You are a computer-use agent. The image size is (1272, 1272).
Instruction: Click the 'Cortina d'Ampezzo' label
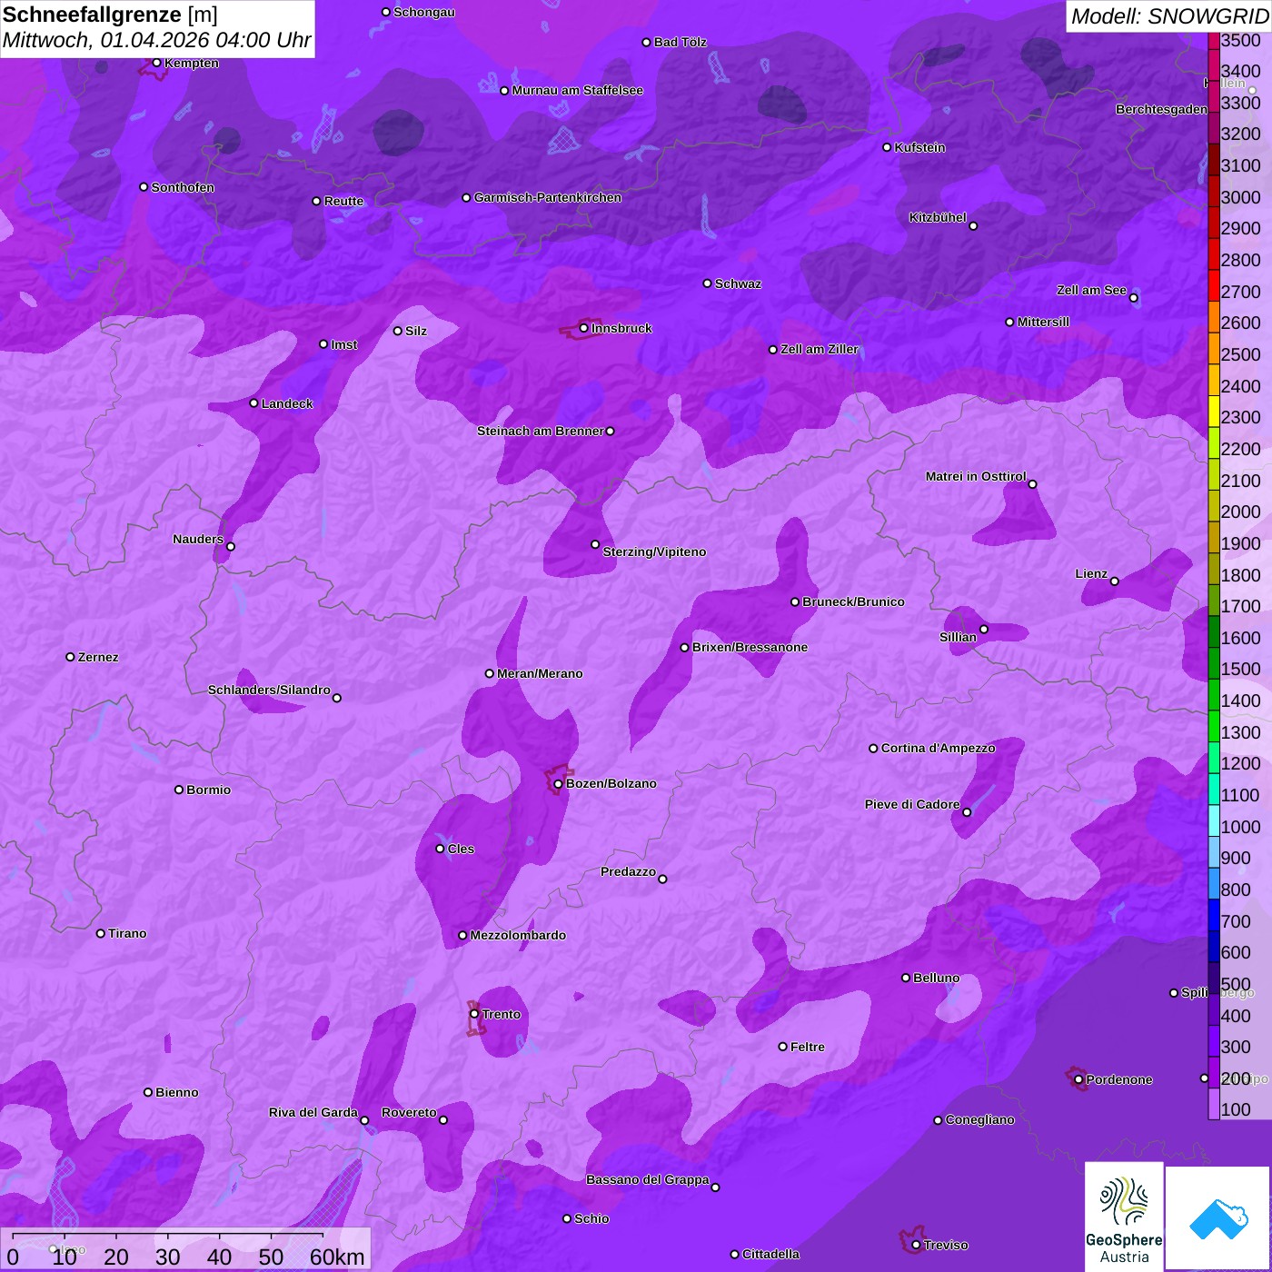pos(939,748)
